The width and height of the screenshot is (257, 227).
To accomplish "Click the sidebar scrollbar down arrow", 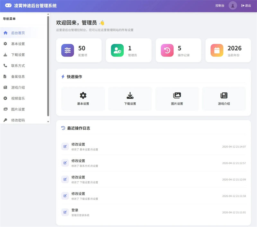I will (48, 122).
